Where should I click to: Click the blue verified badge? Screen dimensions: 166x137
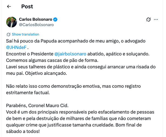coord(55,19)
